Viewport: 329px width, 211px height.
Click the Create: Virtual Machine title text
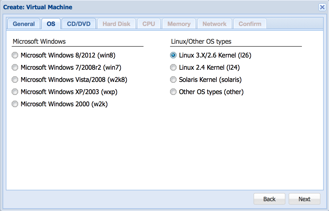tap(38, 7)
